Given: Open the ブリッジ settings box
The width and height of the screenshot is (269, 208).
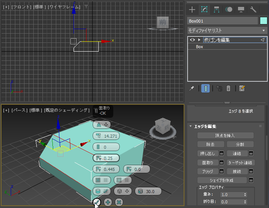Looking at the screenshot, I should 222,171.
